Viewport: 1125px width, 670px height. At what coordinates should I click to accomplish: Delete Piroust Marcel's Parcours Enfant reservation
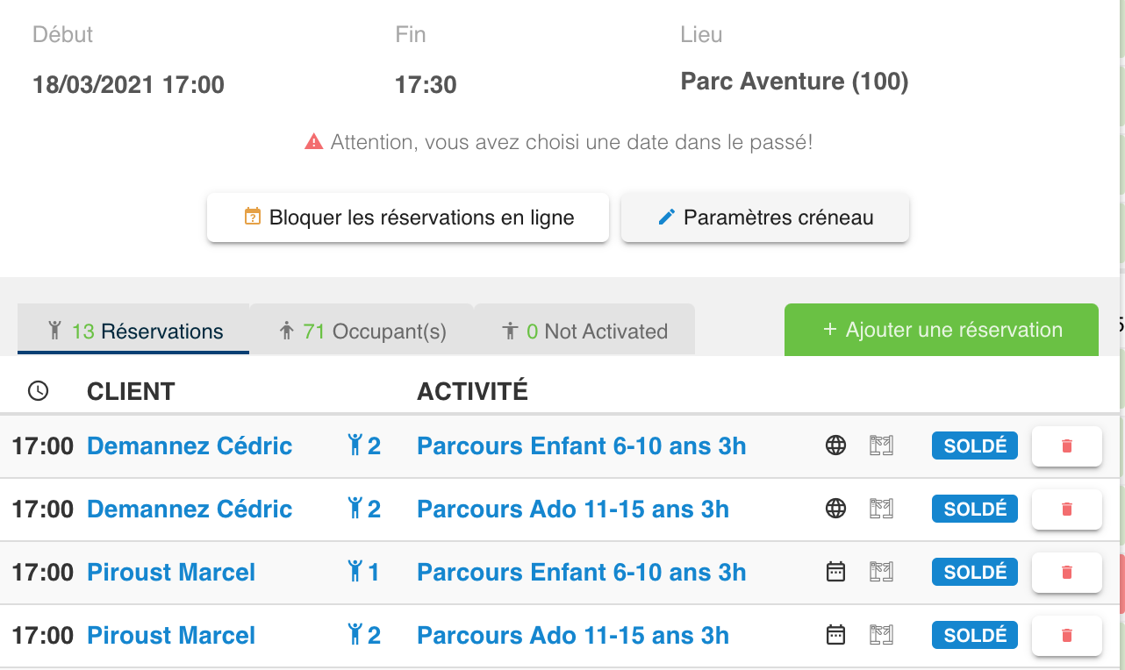coord(1066,573)
